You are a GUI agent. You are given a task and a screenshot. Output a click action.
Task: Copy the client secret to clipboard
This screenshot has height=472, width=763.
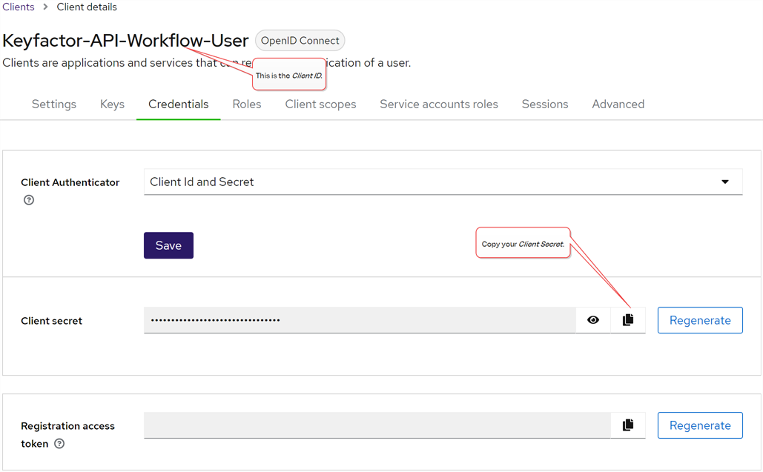click(628, 320)
